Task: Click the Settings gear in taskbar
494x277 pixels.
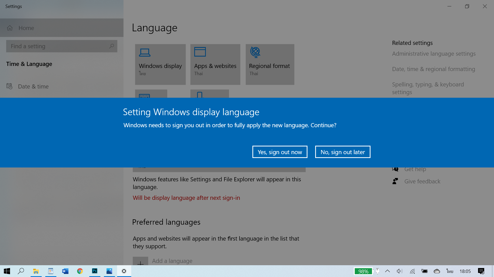Action: 124,271
